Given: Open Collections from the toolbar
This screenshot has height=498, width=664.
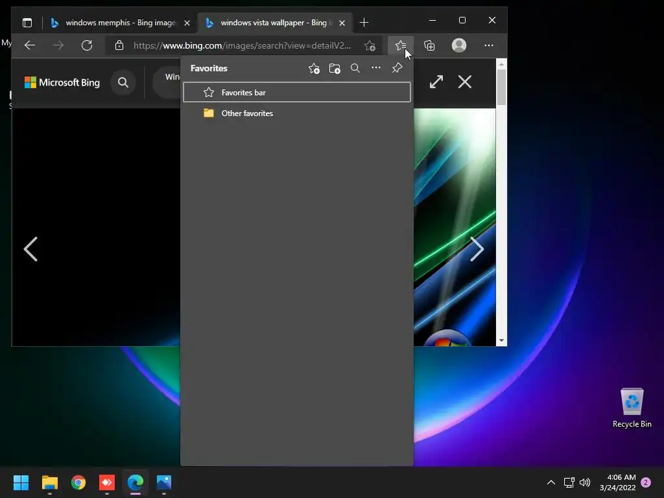Looking at the screenshot, I should (x=429, y=45).
